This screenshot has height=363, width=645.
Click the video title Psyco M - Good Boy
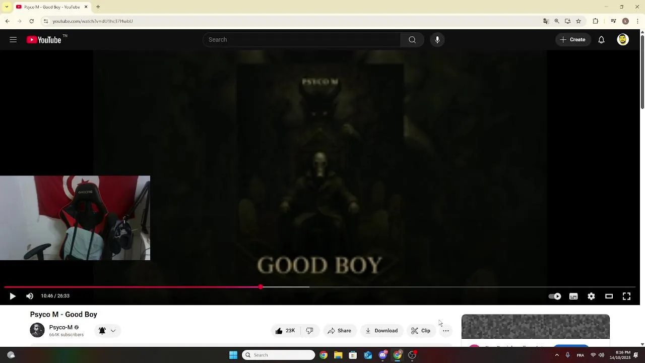pyautogui.click(x=63, y=315)
